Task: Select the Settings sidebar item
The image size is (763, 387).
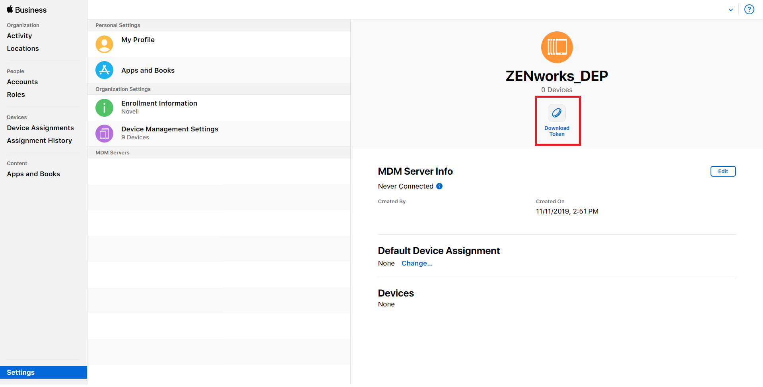Action: tap(21, 372)
